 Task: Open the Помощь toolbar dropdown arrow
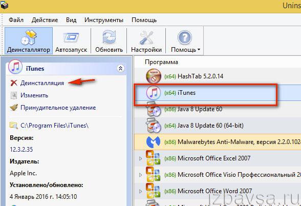(x=199, y=50)
